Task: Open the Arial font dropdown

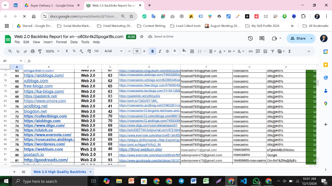Action: click(113, 51)
